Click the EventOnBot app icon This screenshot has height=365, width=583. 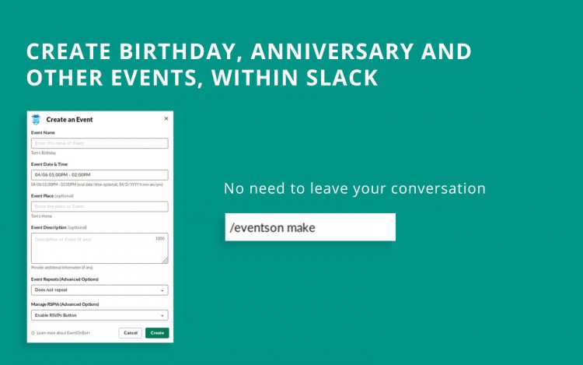coord(37,119)
